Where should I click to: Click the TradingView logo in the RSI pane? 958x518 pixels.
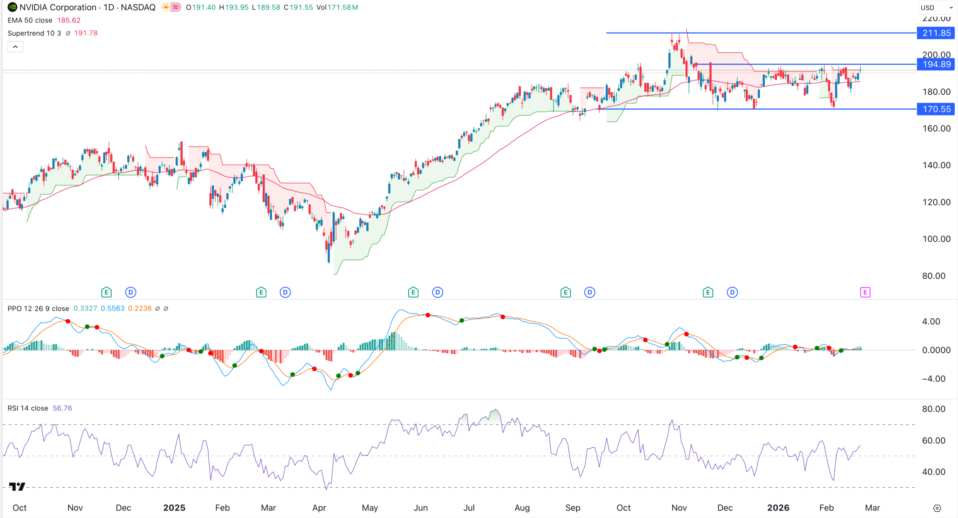pos(17,487)
